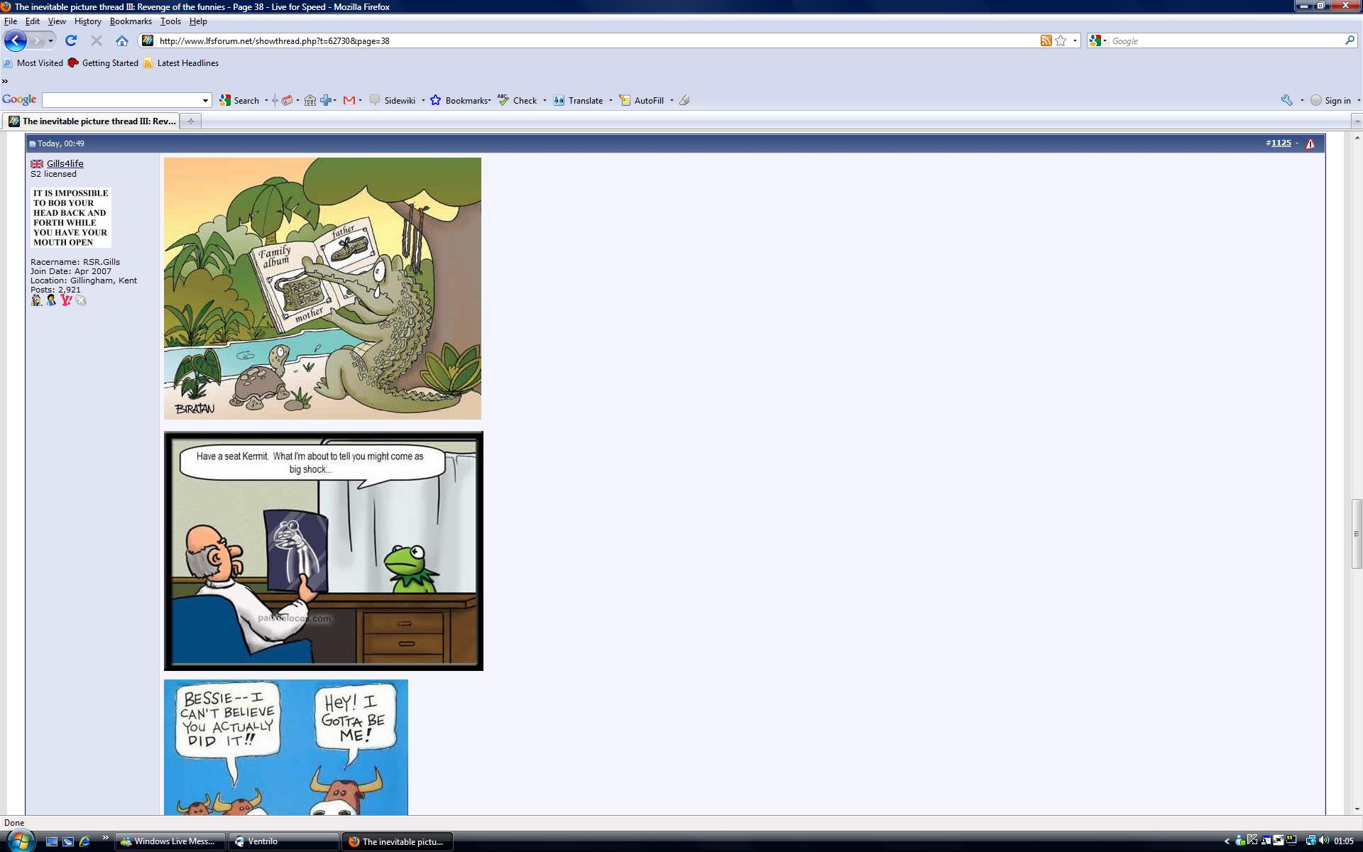Click the highlighter icon in Google Toolbar
The height and width of the screenshot is (852, 1363).
tap(684, 100)
